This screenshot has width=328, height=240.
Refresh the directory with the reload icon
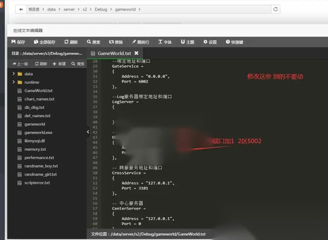point(276,9)
